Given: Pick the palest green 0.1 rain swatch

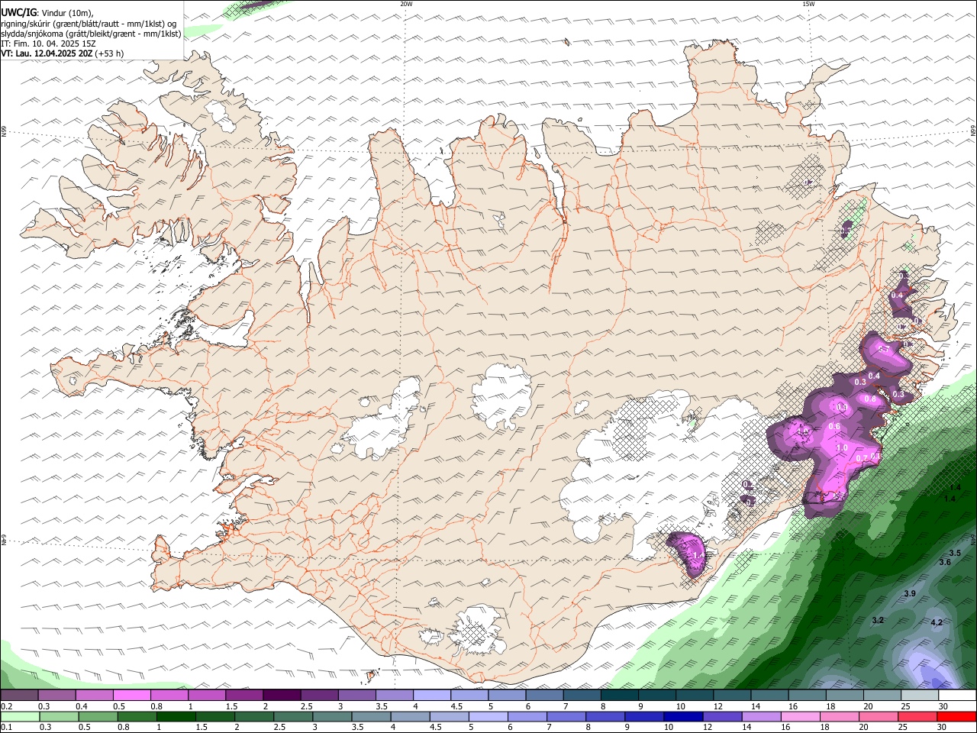Looking at the screenshot, I should [20, 716].
